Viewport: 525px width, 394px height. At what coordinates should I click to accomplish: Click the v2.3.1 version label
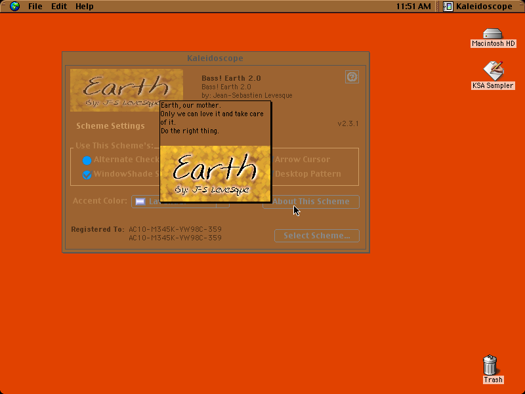coord(348,123)
